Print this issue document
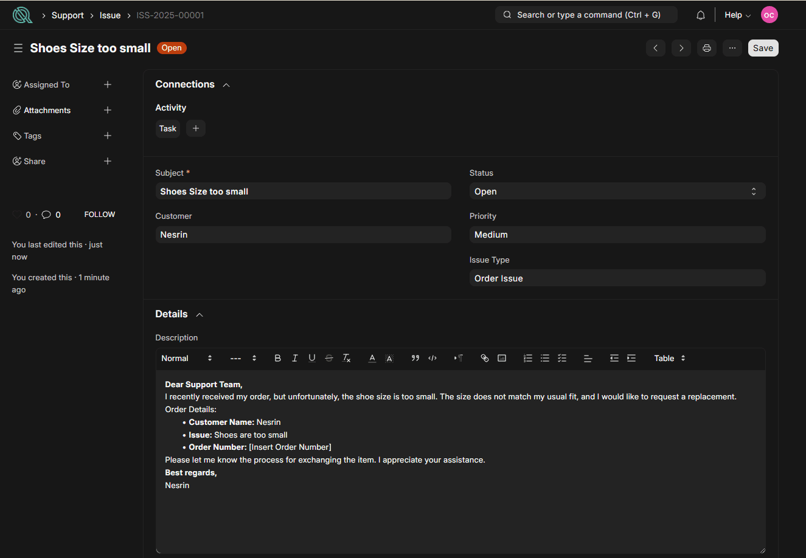806x558 pixels. (x=707, y=48)
